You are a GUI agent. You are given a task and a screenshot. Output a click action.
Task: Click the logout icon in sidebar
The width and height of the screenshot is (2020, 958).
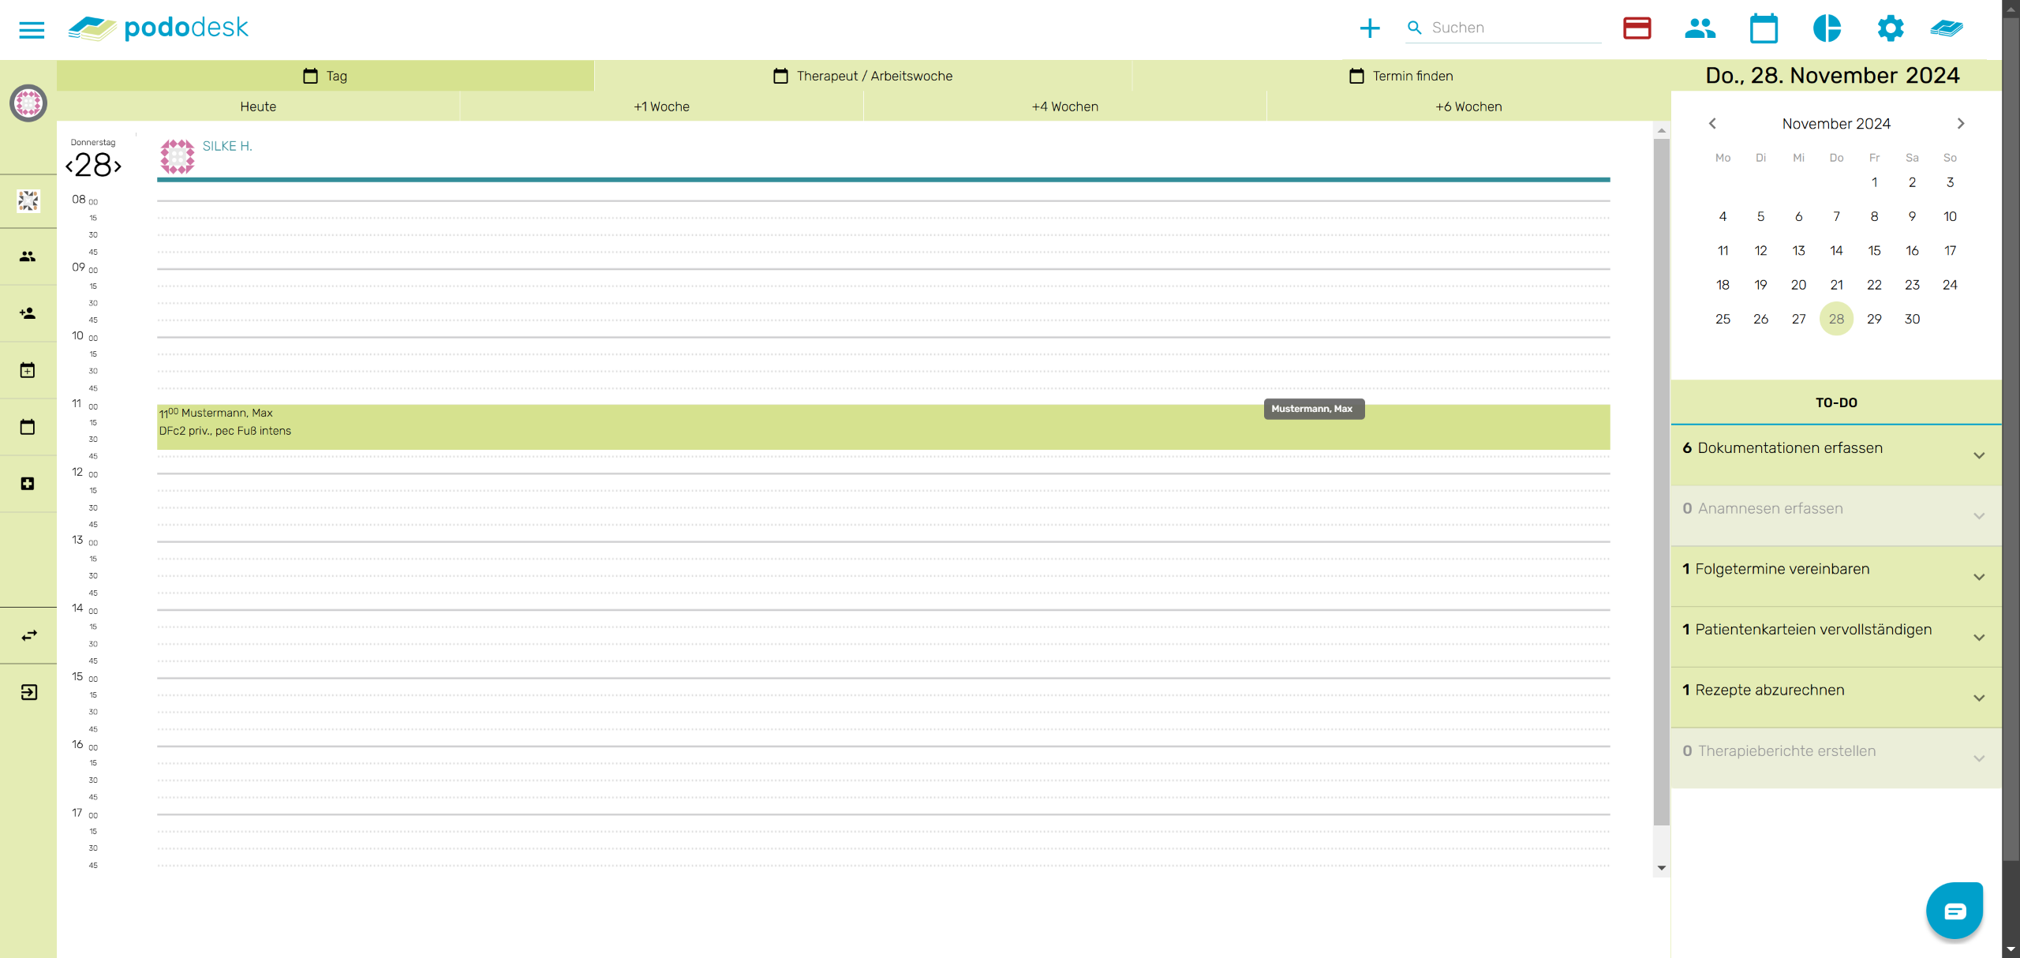28,692
